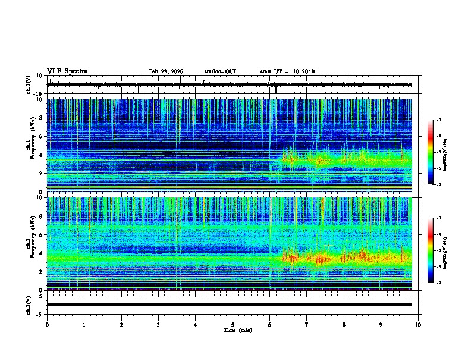
Task: Click the "ch.3(V)" axis label
Action: coord(29,305)
